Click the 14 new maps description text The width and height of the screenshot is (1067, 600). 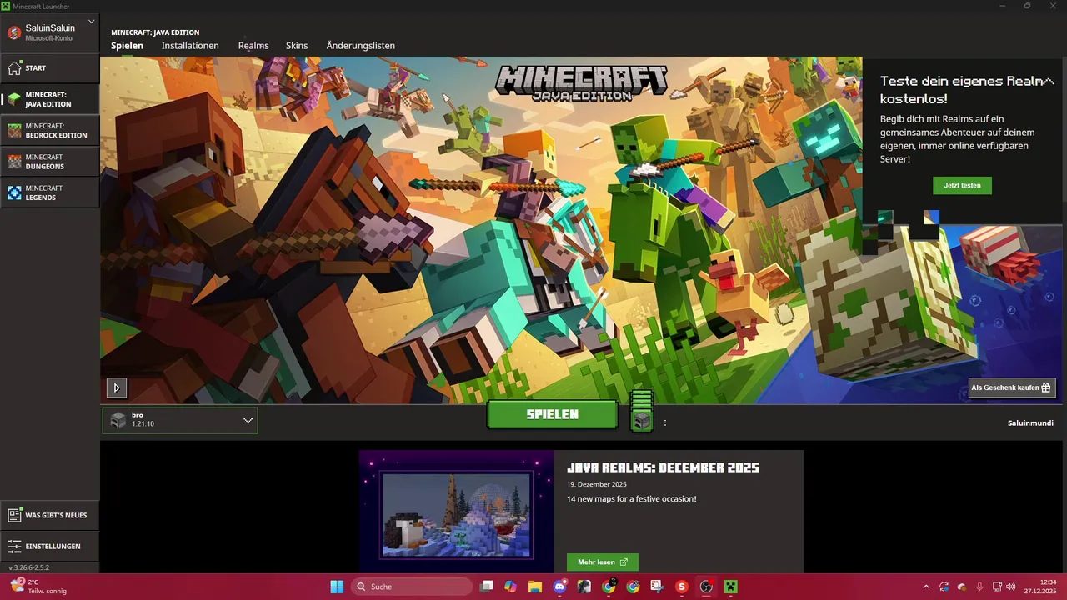pos(632,499)
